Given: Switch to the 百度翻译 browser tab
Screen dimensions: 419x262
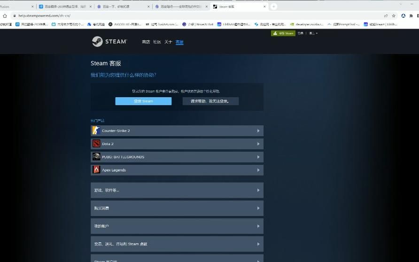Looking at the screenshot, I should (x=65, y=7).
